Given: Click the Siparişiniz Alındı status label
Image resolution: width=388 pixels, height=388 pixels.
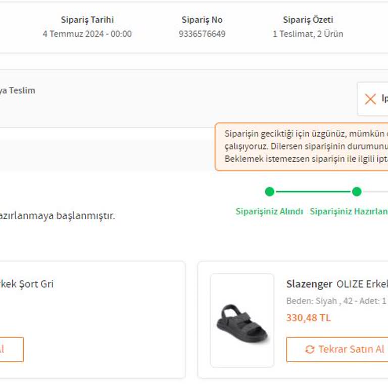Looking at the screenshot, I should [269, 211].
